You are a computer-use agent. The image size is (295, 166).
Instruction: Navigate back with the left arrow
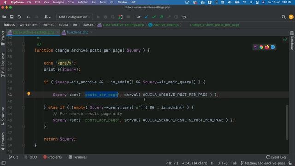pos(29,17)
